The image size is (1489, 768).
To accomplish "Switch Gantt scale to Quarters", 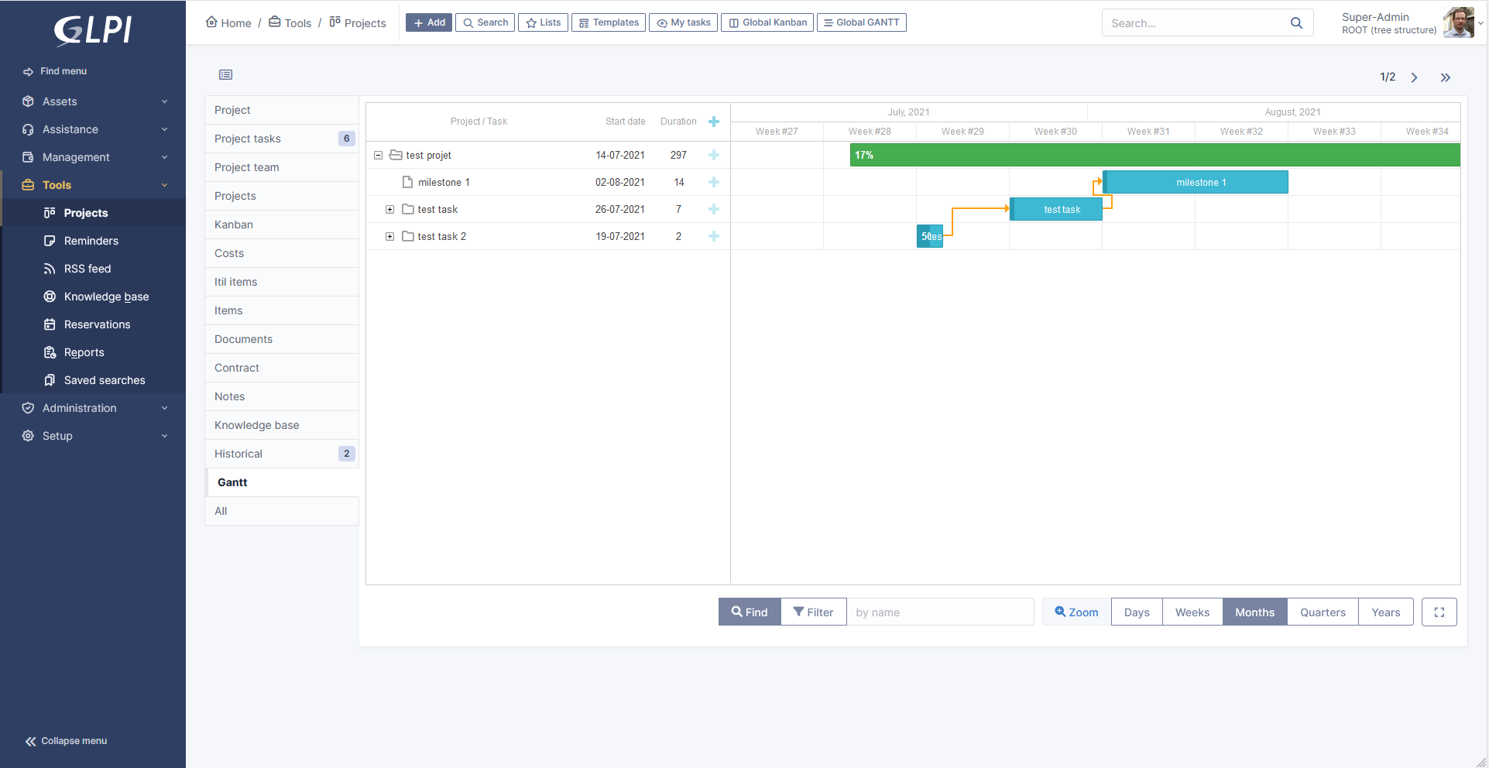I will (1322, 612).
